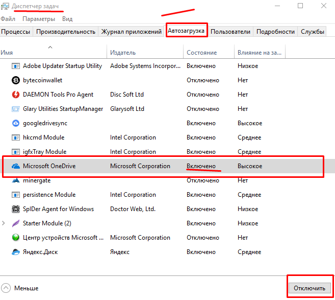
Task: Sort by the Состояние column header
Action: 201,53
